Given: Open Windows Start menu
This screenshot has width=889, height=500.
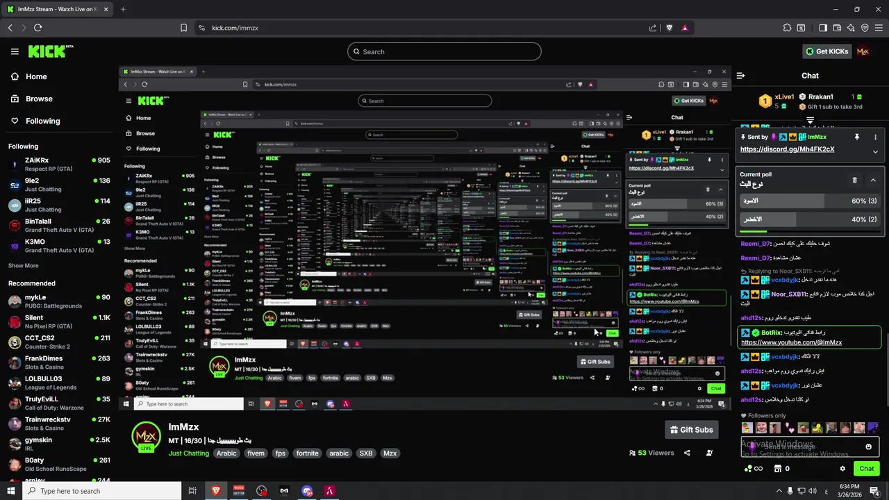Looking at the screenshot, I should (x=11, y=491).
